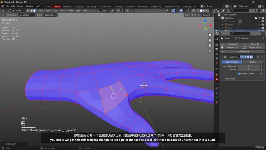Click the zoom magnifier viewport gizmo

(210, 35)
